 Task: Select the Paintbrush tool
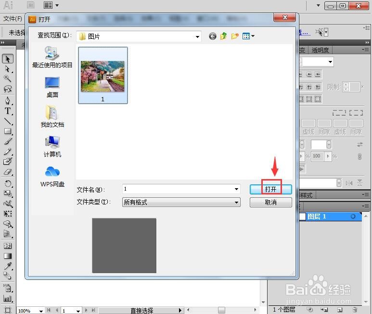(8, 142)
